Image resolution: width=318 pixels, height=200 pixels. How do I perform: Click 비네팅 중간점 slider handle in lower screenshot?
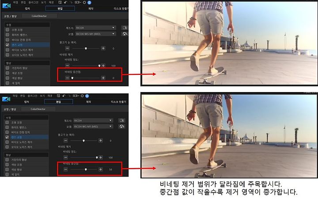86,169
